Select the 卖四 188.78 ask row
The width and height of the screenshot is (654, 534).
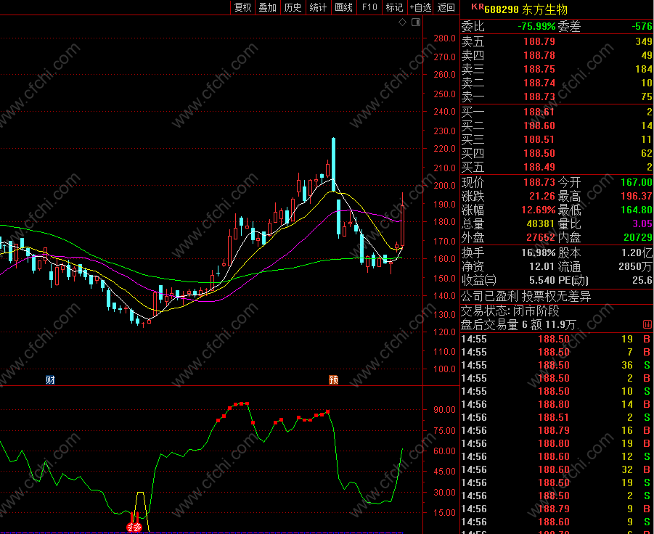(x=557, y=55)
